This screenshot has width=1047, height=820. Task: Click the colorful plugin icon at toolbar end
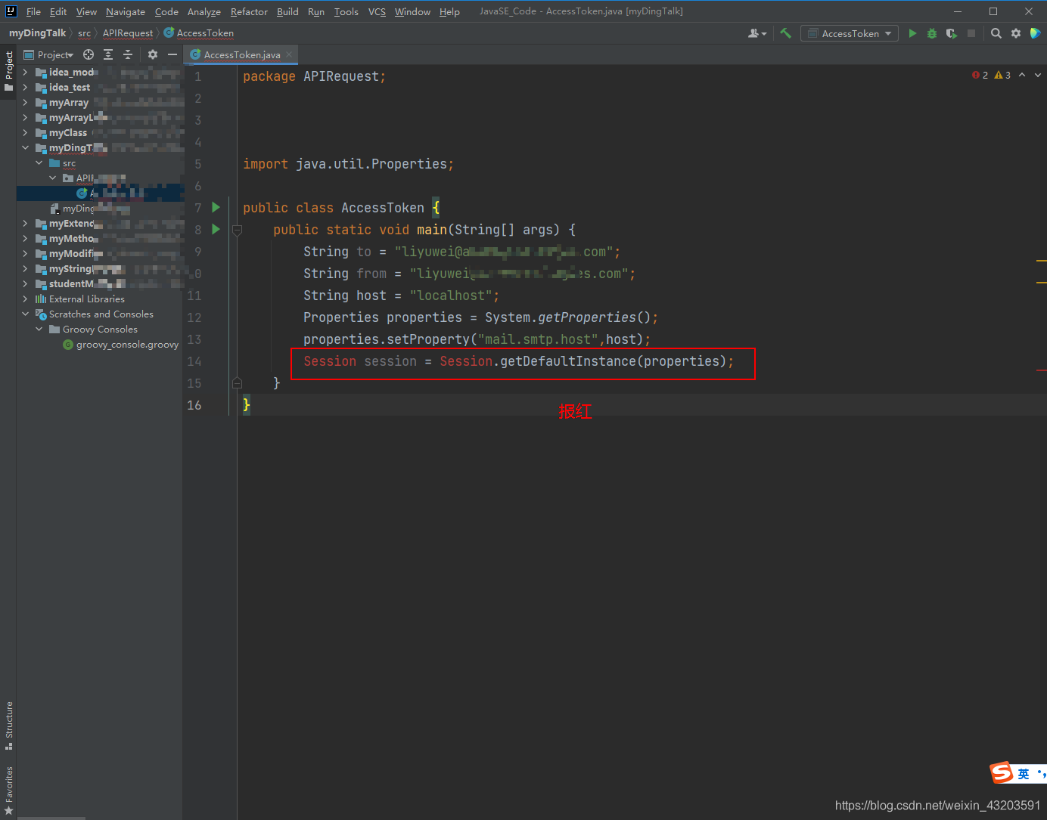pos(1036,33)
